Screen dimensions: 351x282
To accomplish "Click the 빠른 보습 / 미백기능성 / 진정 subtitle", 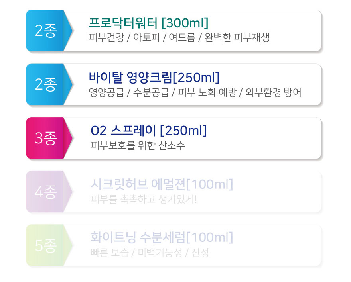I will pyautogui.click(x=150, y=253).
